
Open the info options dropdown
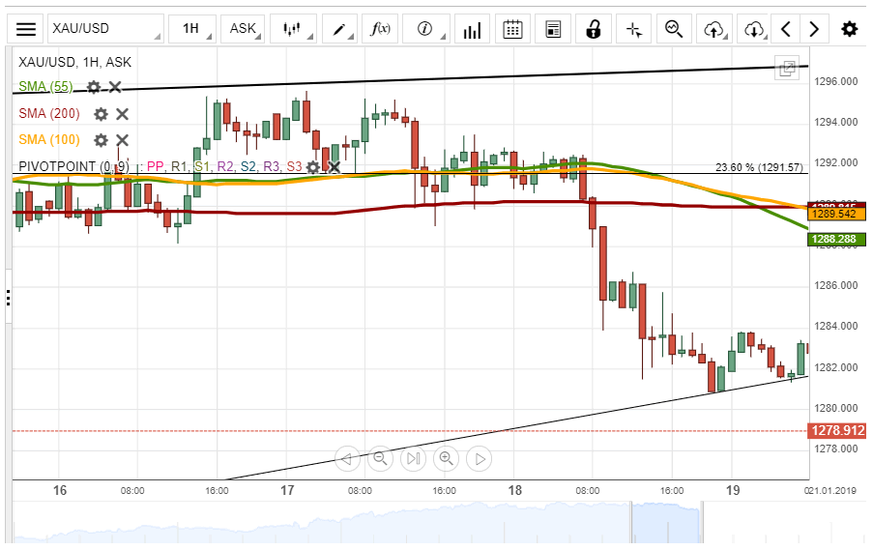point(426,29)
